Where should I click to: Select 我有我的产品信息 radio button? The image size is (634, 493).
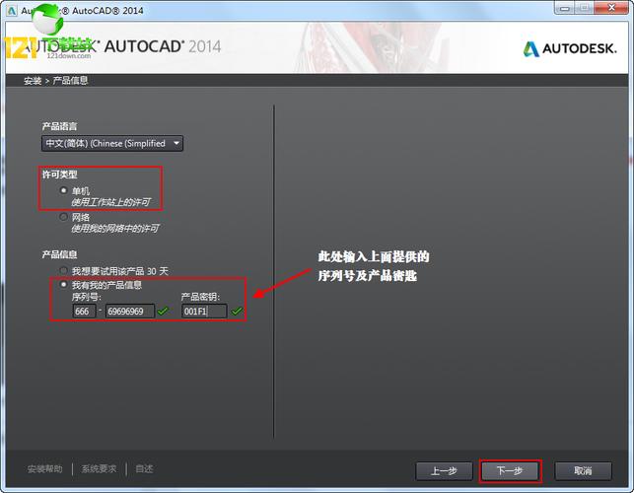click(63, 285)
